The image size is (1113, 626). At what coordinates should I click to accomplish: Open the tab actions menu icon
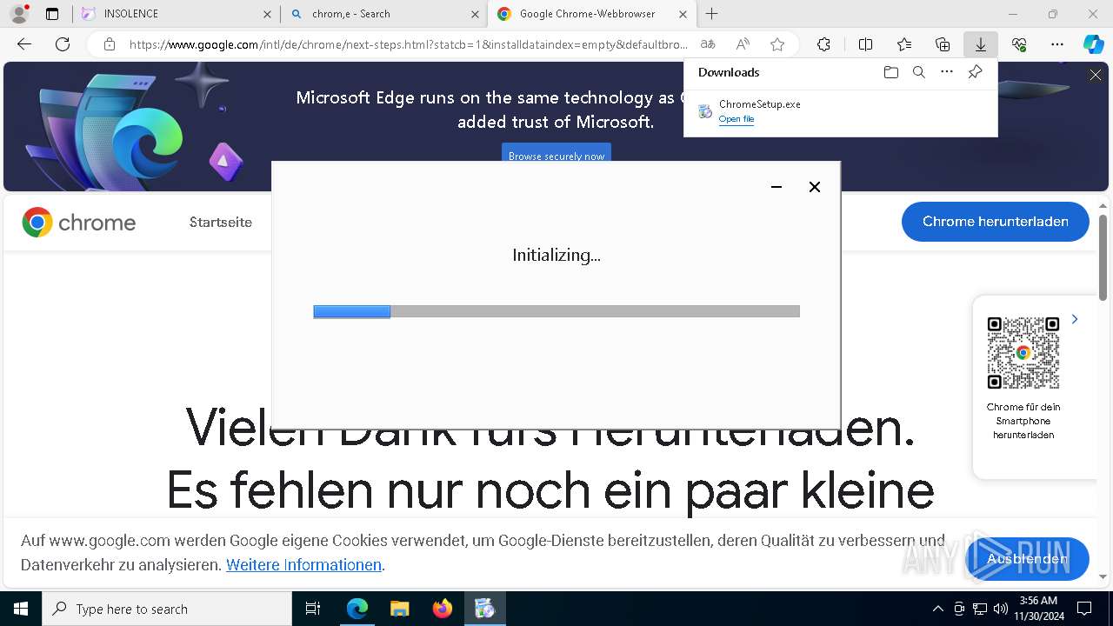click(x=52, y=14)
